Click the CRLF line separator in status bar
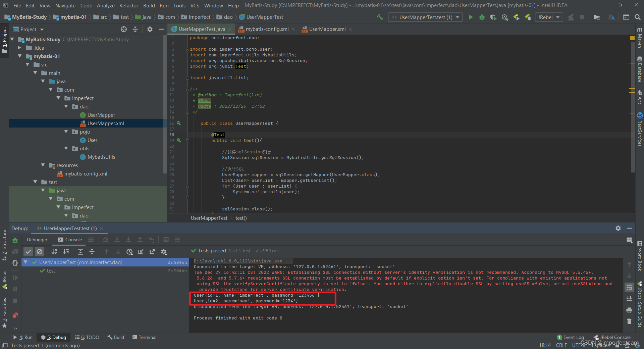The height and width of the screenshot is (349, 644). [x=561, y=345]
